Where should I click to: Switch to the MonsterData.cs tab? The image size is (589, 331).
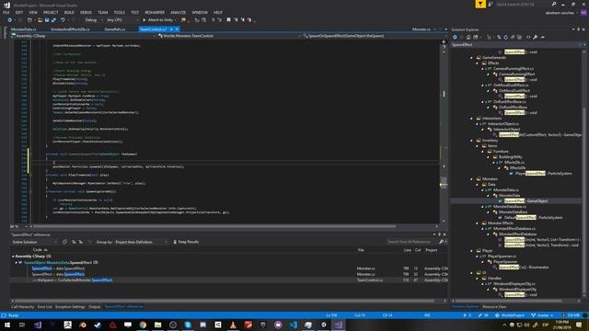(x=24, y=29)
